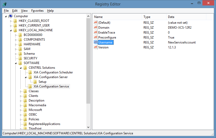
Task: Click the Setup folder icon
Action: 35,82
